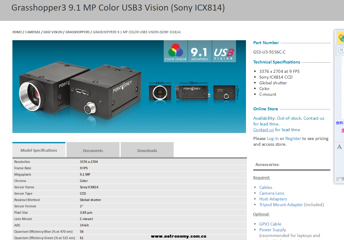Click the 9.1 Megapixels badge

199,51
